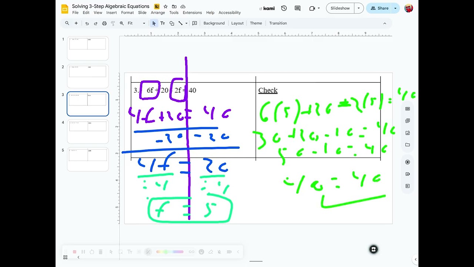
Task: Toggle webcam in recording toolbar
Action: pos(229,252)
